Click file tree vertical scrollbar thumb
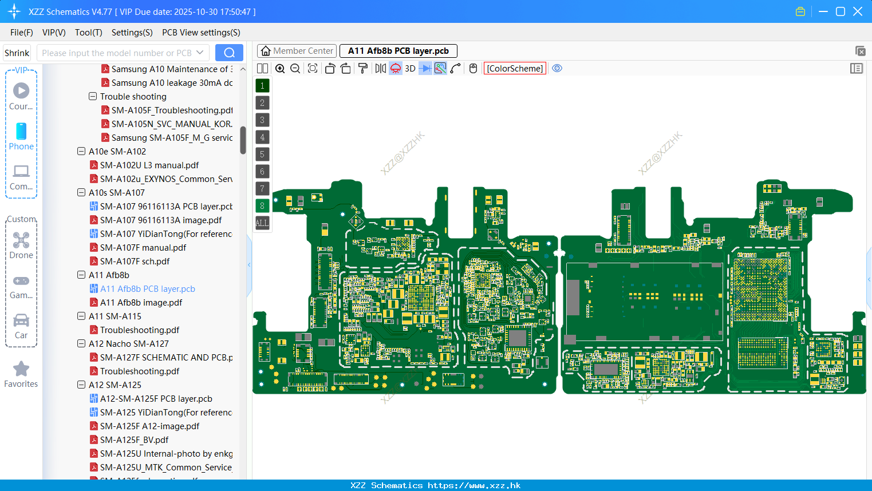 click(x=243, y=140)
